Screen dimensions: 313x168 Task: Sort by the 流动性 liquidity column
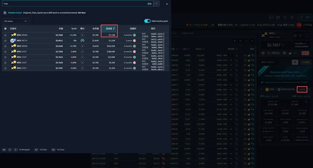pyautogui.click(x=110, y=29)
